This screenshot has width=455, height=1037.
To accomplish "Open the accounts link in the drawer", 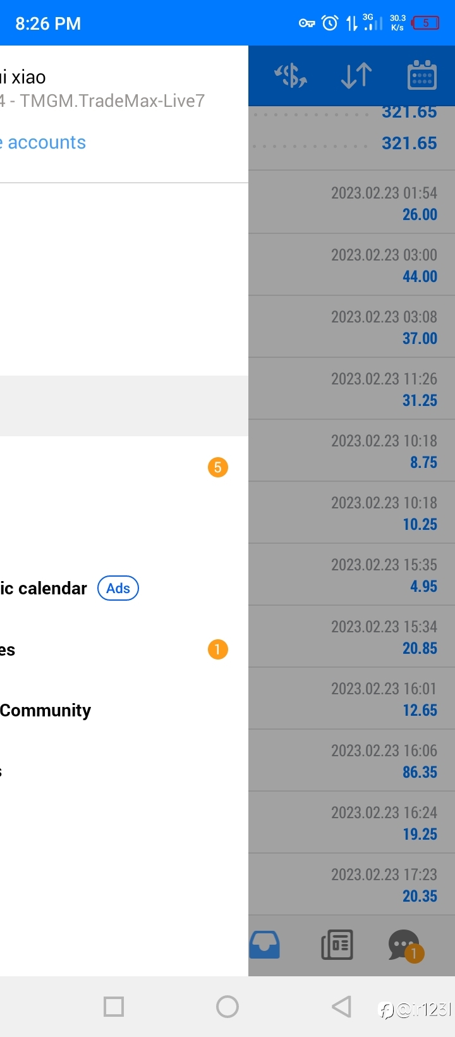I will click(43, 142).
